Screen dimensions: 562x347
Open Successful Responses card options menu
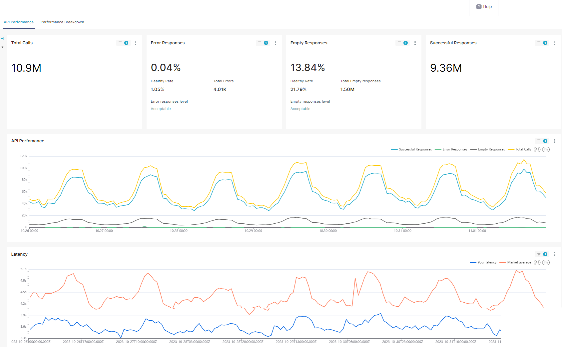[x=555, y=43]
